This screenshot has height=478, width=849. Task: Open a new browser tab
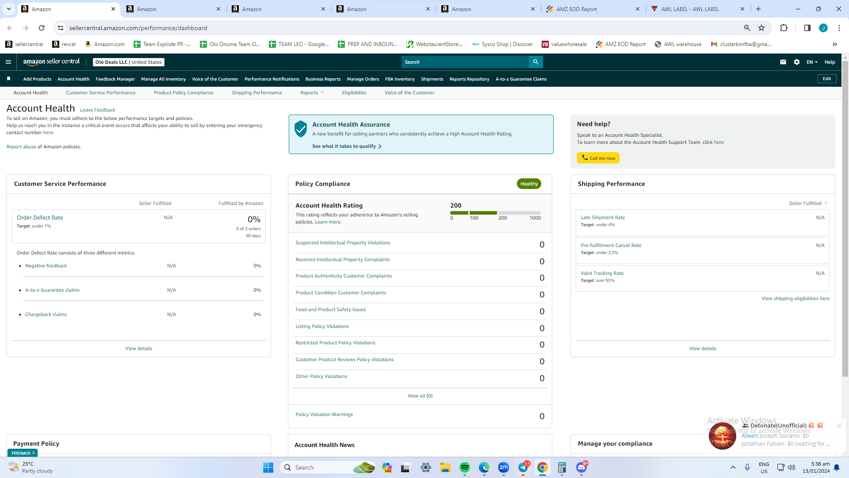(758, 9)
